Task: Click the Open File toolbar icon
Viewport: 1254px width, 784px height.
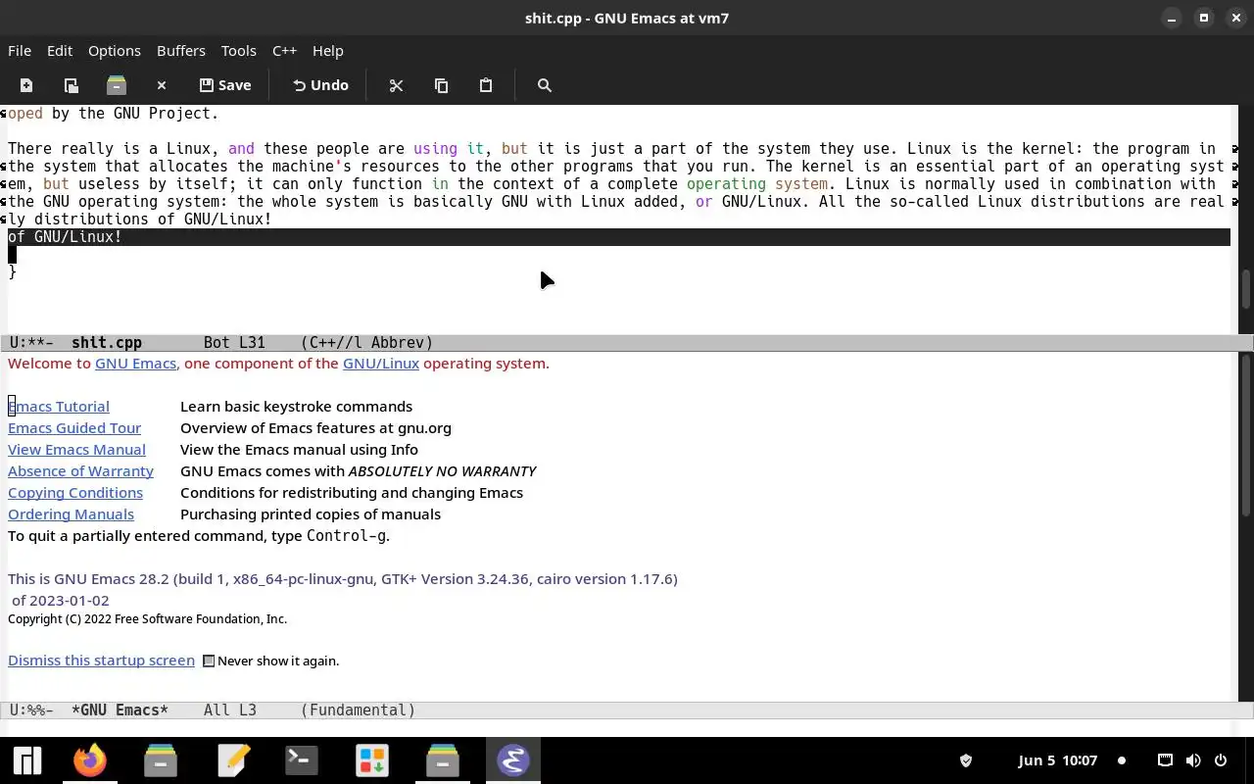Action: 71,85
